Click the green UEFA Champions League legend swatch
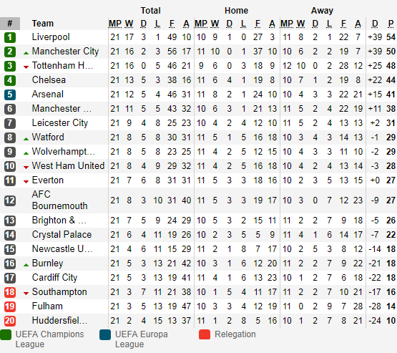This screenshot has height=353, width=397. coord(6,334)
